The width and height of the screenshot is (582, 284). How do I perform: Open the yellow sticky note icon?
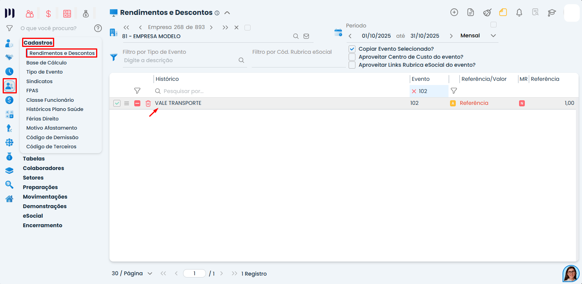point(503,12)
